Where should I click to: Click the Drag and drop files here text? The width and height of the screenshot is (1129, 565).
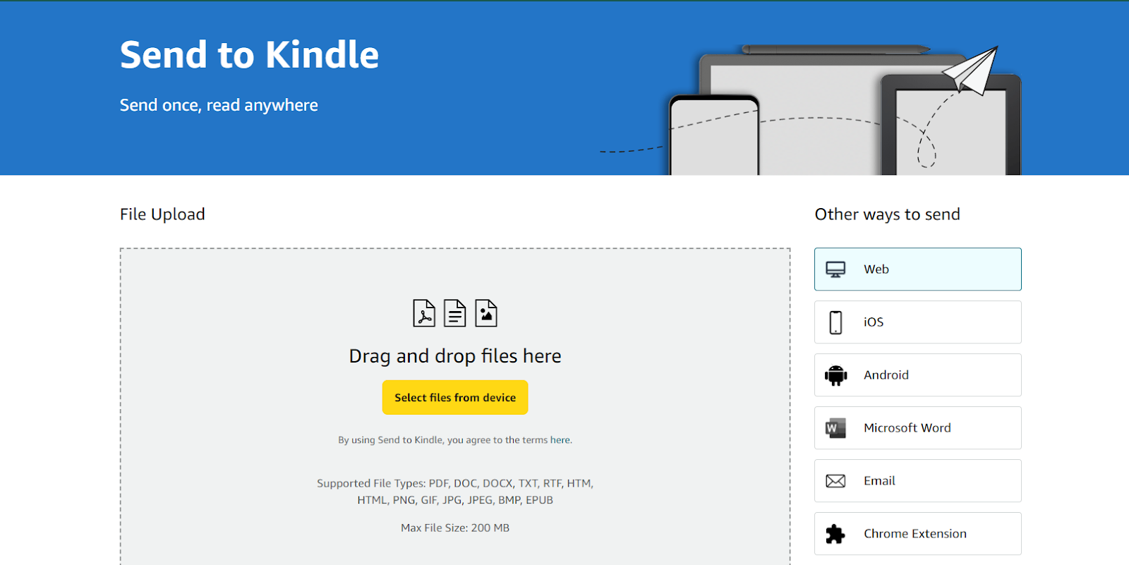tap(455, 356)
